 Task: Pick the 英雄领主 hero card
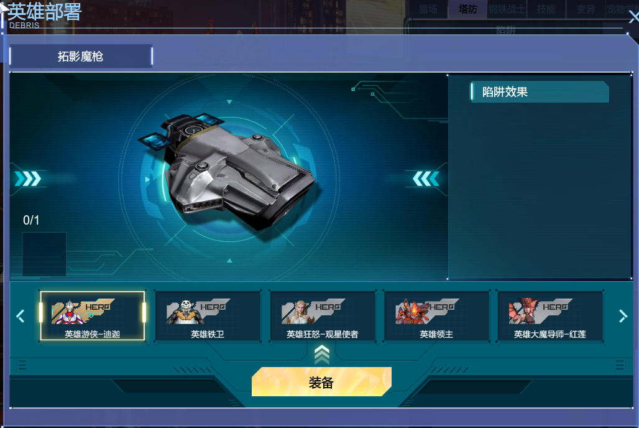click(x=436, y=316)
